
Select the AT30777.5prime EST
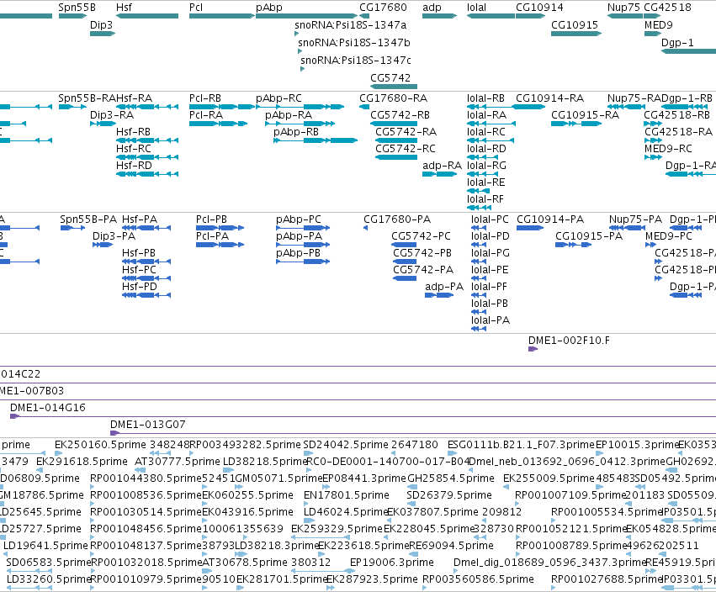(x=141, y=470)
